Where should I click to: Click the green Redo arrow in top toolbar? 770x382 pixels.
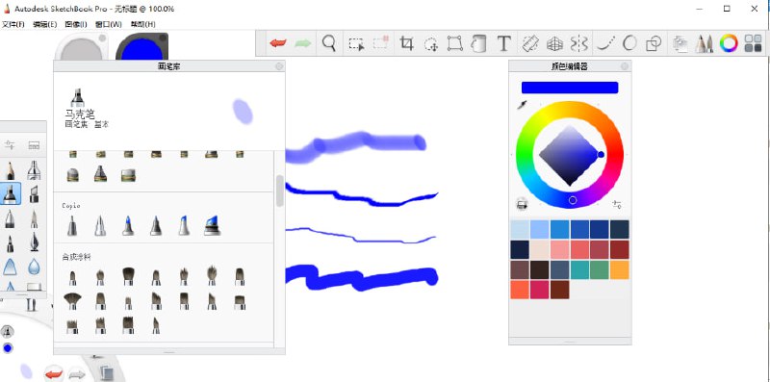[303, 43]
